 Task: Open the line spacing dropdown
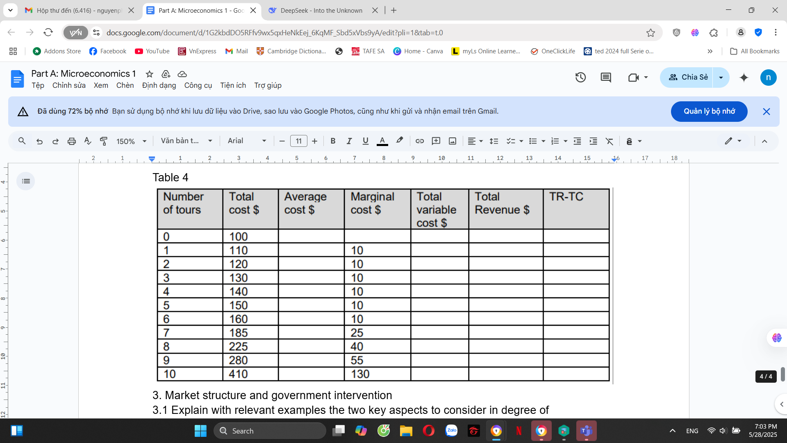(x=494, y=141)
